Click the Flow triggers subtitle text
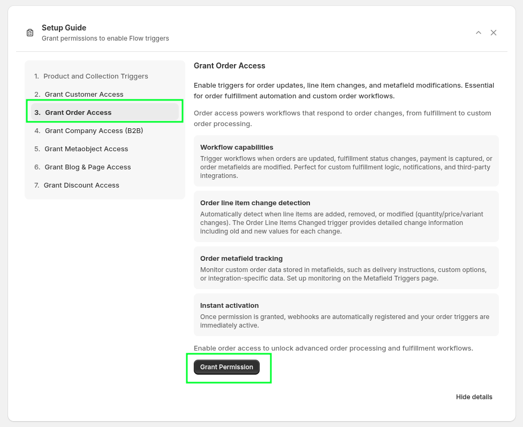 pyautogui.click(x=105, y=38)
